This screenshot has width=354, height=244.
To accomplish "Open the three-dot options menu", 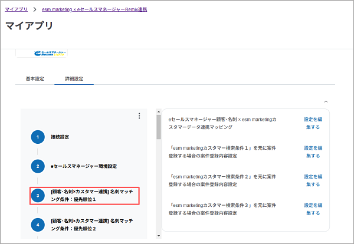I will (x=139, y=116).
